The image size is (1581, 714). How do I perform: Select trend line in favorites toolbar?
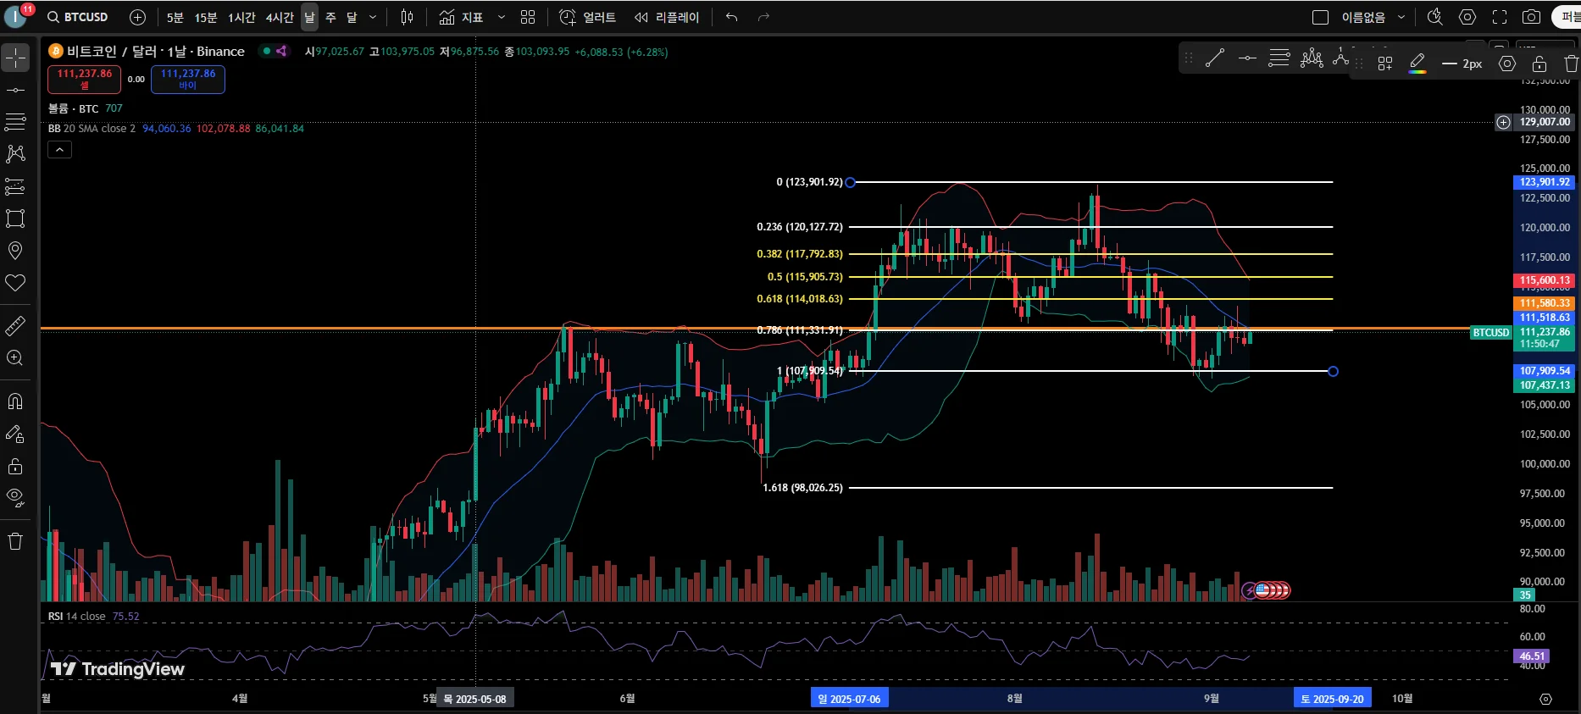[1215, 58]
